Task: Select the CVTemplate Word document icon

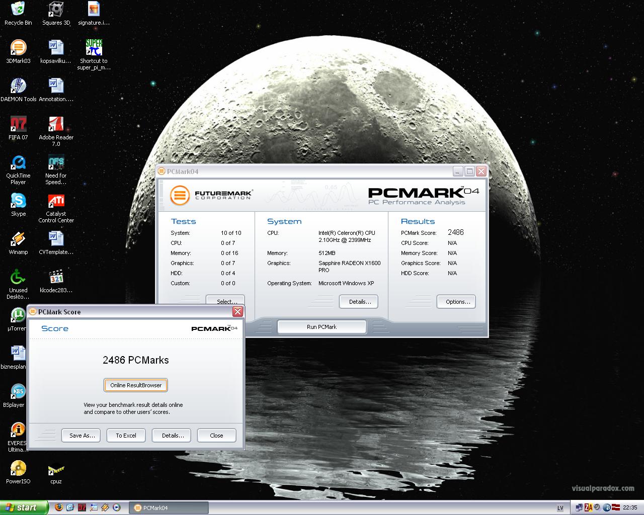Action: [56, 243]
